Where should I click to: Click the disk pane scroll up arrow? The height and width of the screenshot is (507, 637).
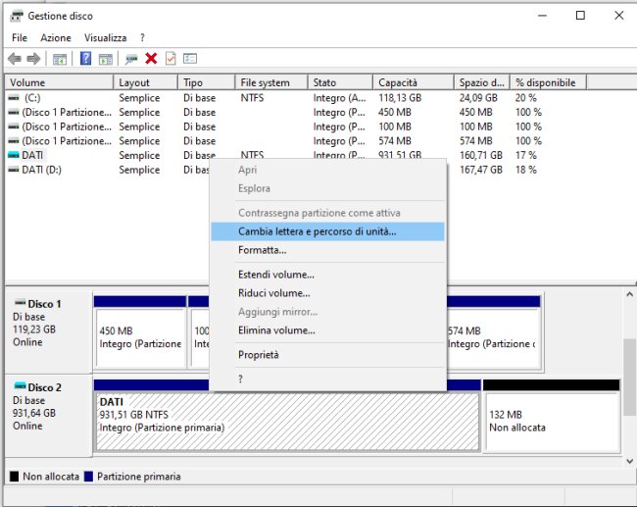630,294
